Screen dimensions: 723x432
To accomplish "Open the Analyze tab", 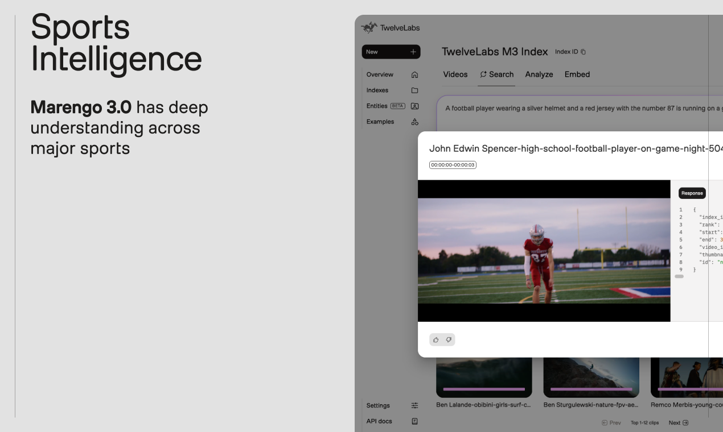I will coord(539,74).
